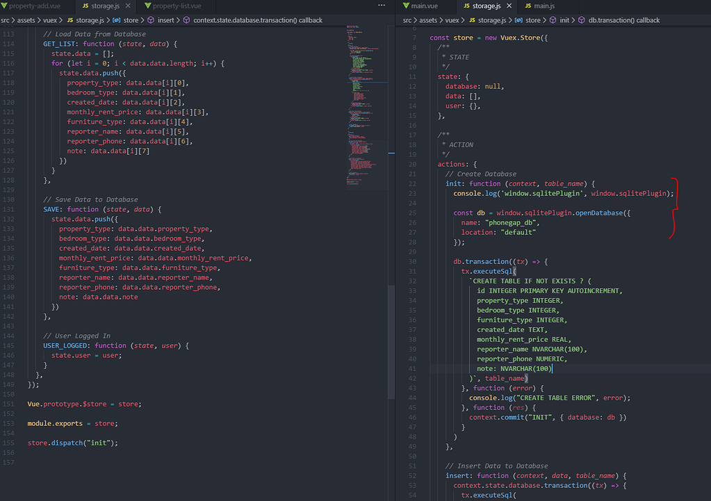The height and width of the screenshot is (501, 711).
Task: Click left editor vertical scrollbar thumb
Action: click(391, 340)
